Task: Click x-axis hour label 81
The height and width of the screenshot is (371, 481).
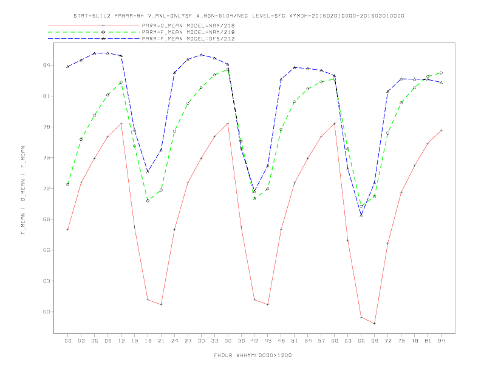Action: tap(428, 341)
